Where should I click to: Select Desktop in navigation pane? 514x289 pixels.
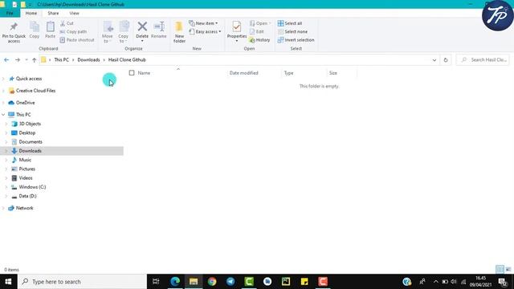(x=27, y=132)
